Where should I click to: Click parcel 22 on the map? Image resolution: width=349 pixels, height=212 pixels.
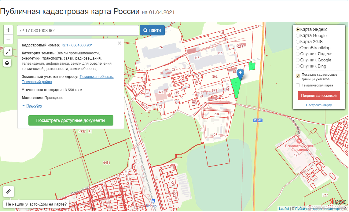(174, 69)
